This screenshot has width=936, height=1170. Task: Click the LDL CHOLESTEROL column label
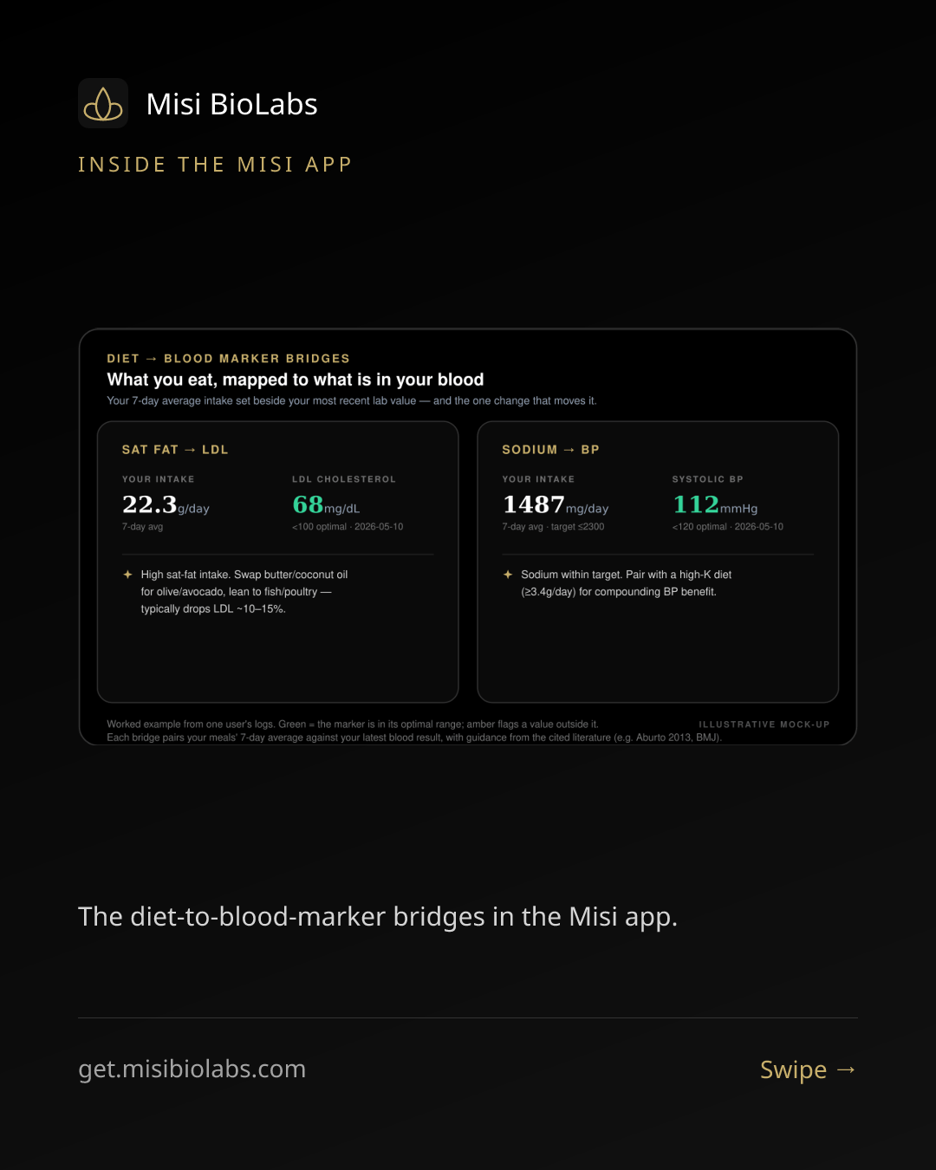pyautogui.click(x=344, y=479)
